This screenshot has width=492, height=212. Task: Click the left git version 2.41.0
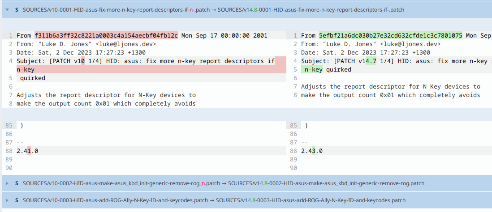click(x=27, y=151)
